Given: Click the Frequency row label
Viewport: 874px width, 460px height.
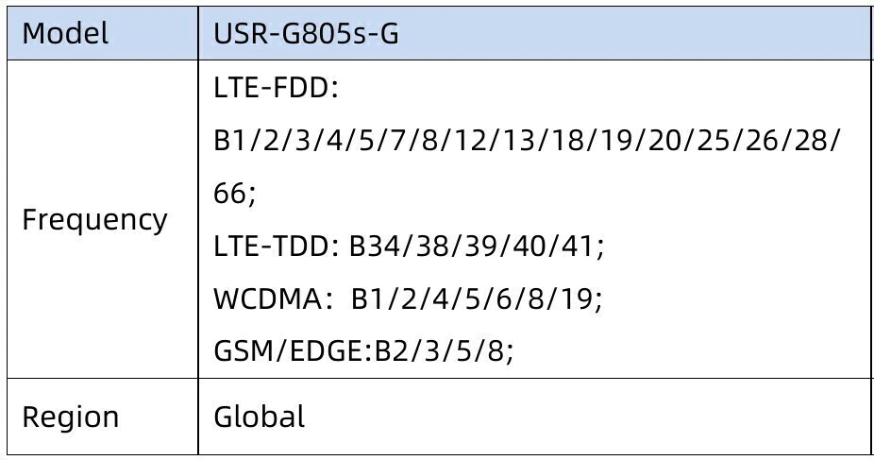Looking at the screenshot, I should tap(94, 220).
